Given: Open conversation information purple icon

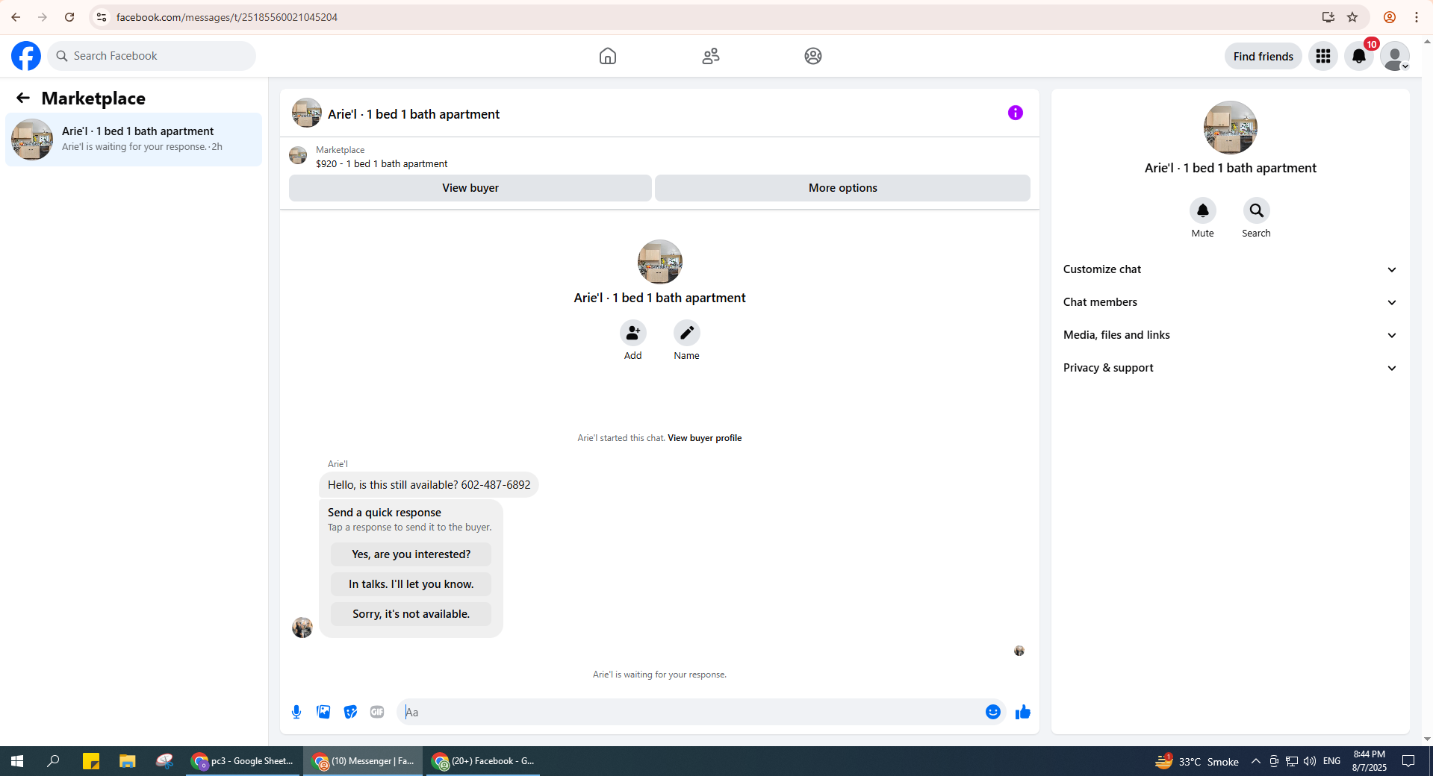Looking at the screenshot, I should click(x=1016, y=113).
